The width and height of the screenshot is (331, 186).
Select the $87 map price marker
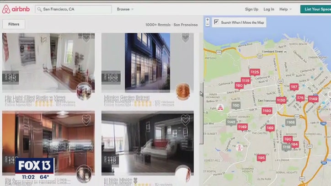294,87
